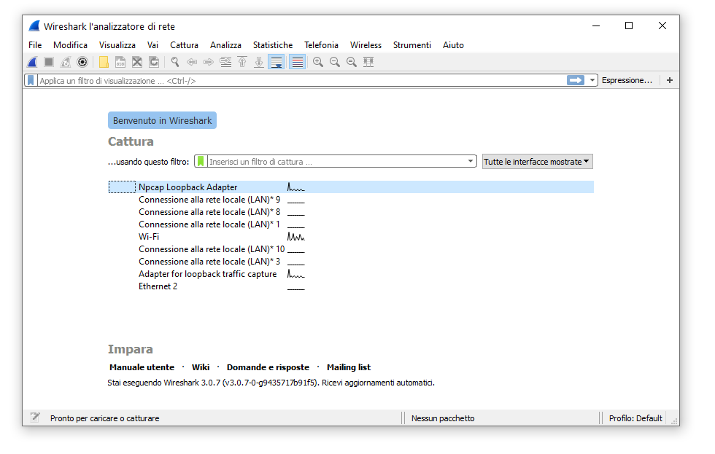
Task: Open the Modifica menu
Action: [x=70, y=44]
